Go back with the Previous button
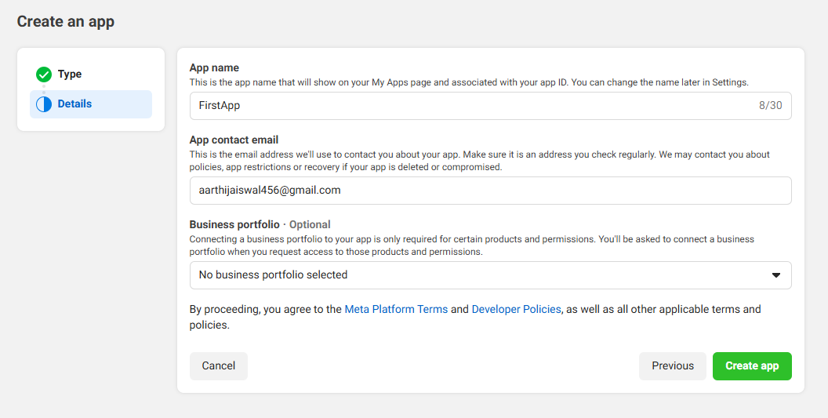 tap(673, 366)
